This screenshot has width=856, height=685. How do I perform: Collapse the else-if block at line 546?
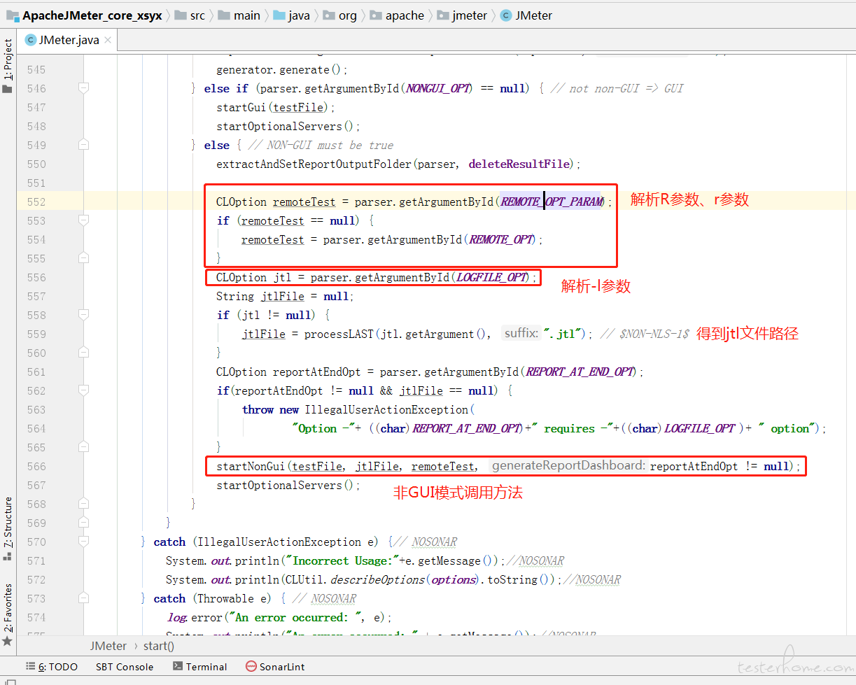[x=84, y=88]
